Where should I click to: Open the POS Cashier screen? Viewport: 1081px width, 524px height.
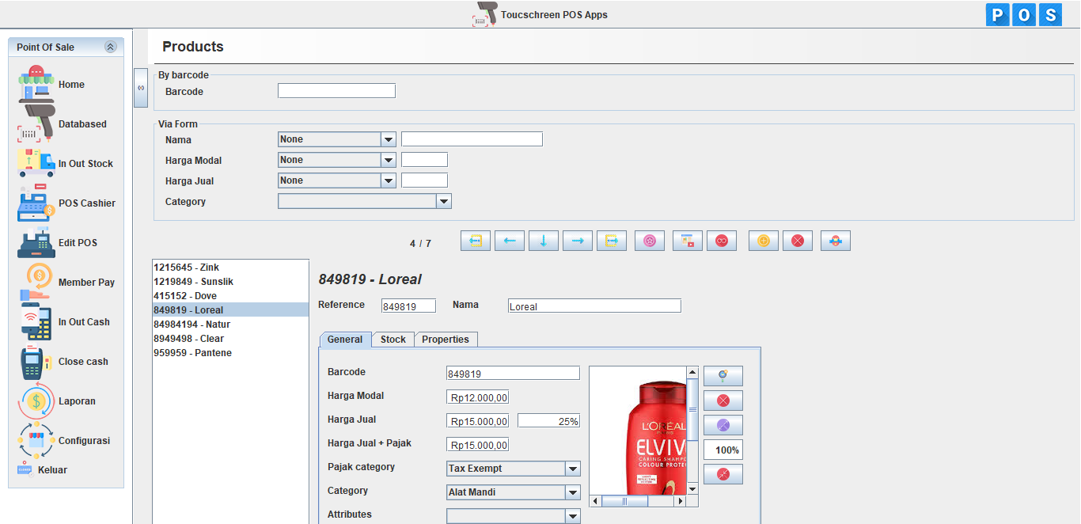(x=35, y=203)
